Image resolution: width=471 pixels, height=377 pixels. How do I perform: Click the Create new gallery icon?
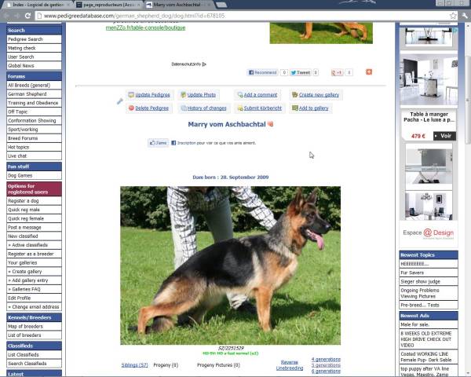pyautogui.click(x=294, y=95)
